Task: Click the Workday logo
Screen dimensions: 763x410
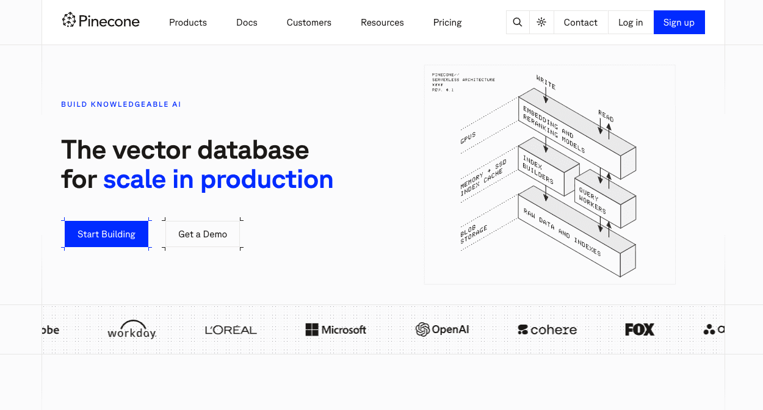Action: tap(132, 330)
